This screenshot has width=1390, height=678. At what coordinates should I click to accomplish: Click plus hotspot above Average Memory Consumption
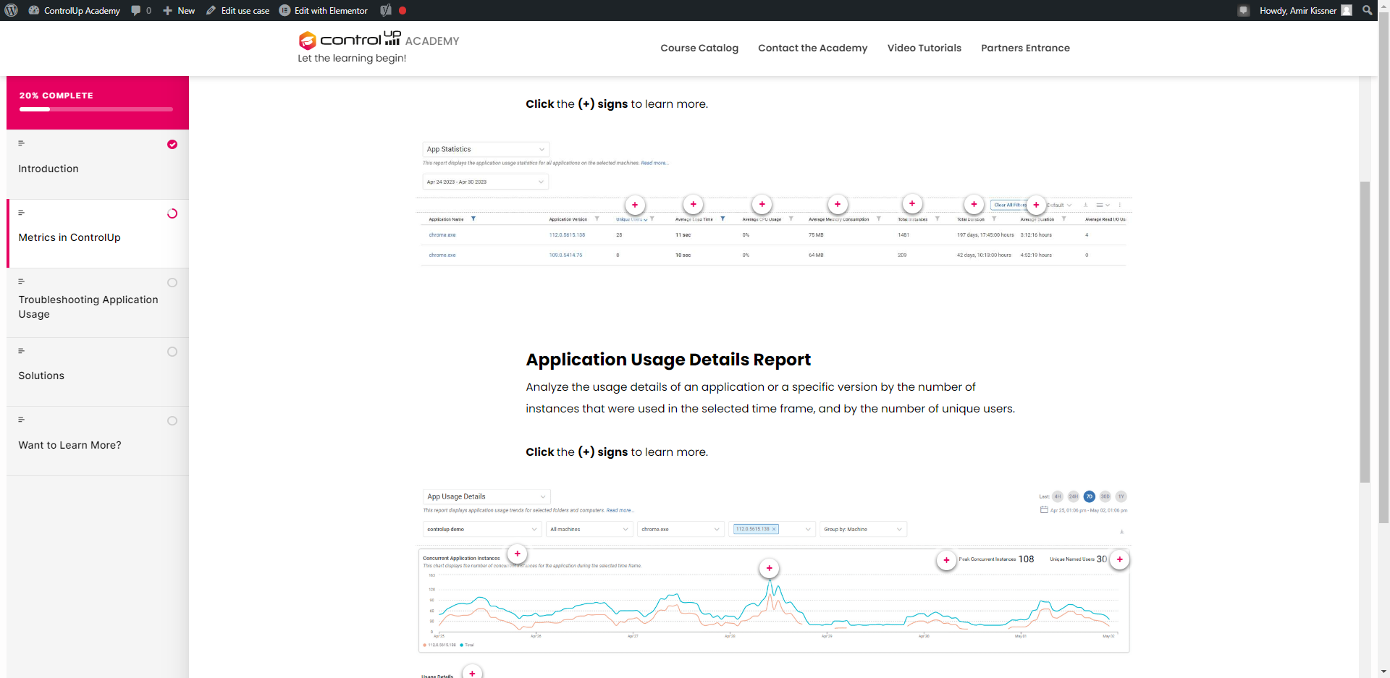[838, 204]
